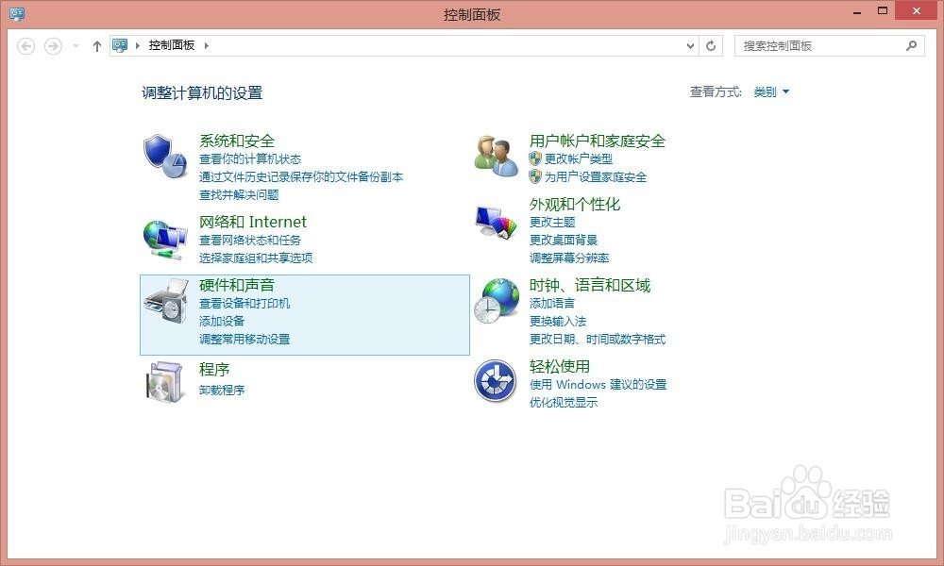Click inside the 搜索控制面板 search box
944x566 pixels.
pyautogui.click(x=821, y=45)
